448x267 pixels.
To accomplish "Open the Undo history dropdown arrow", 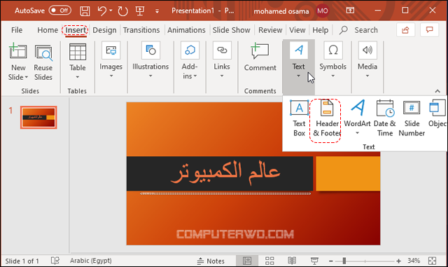I will [x=111, y=11].
